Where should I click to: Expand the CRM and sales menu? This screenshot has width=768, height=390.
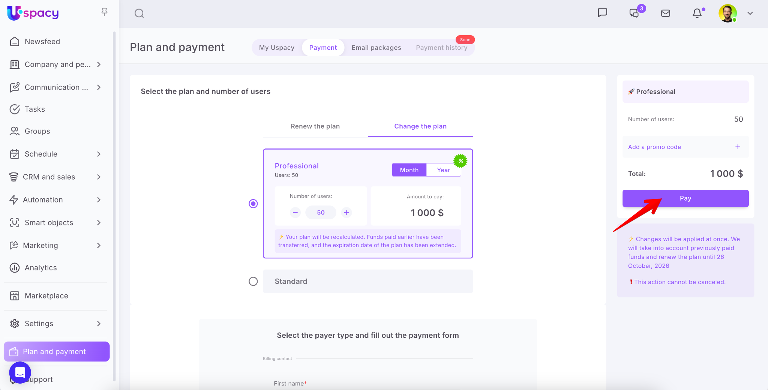[x=99, y=177]
